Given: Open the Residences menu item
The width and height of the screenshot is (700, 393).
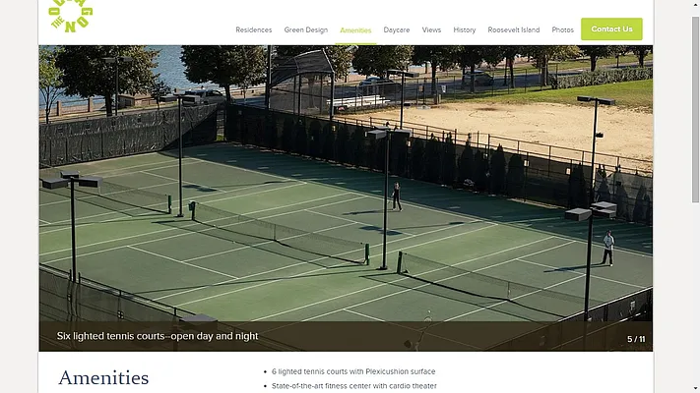Looking at the screenshot, I should [x=254, y=29].
